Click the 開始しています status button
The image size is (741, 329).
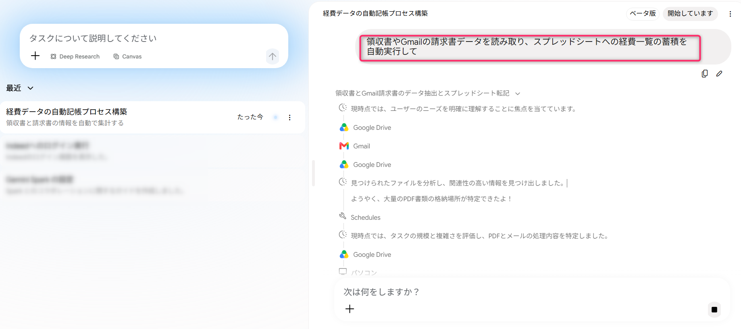[x=690, y=13]
